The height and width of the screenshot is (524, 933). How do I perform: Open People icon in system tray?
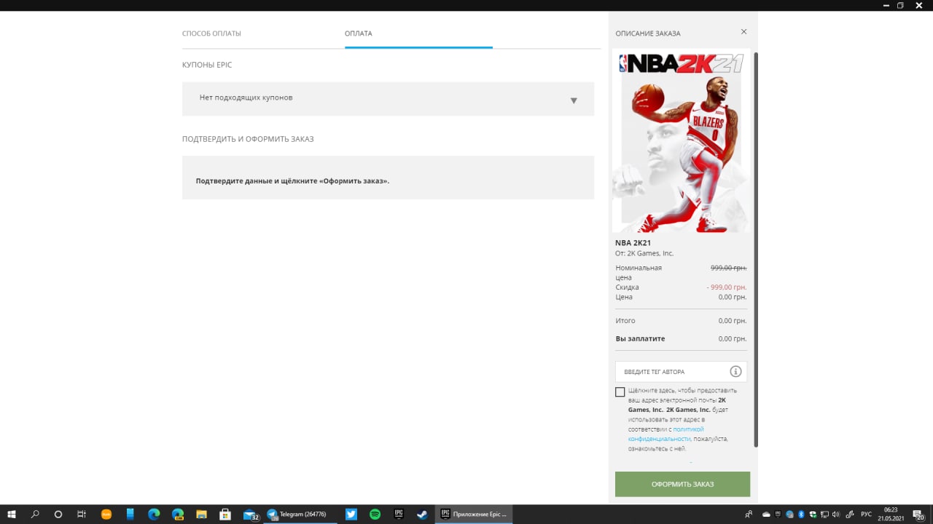[x=749, y=515]
